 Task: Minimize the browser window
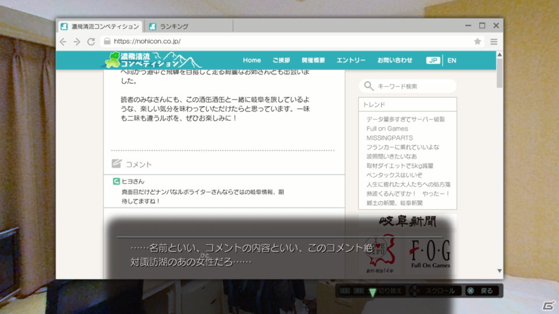pyautogui.click(x=468, y=26)
